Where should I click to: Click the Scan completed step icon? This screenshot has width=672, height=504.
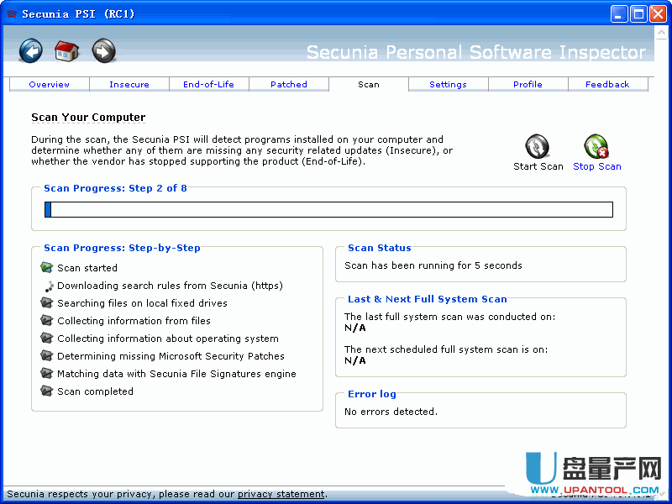(47, 391)
